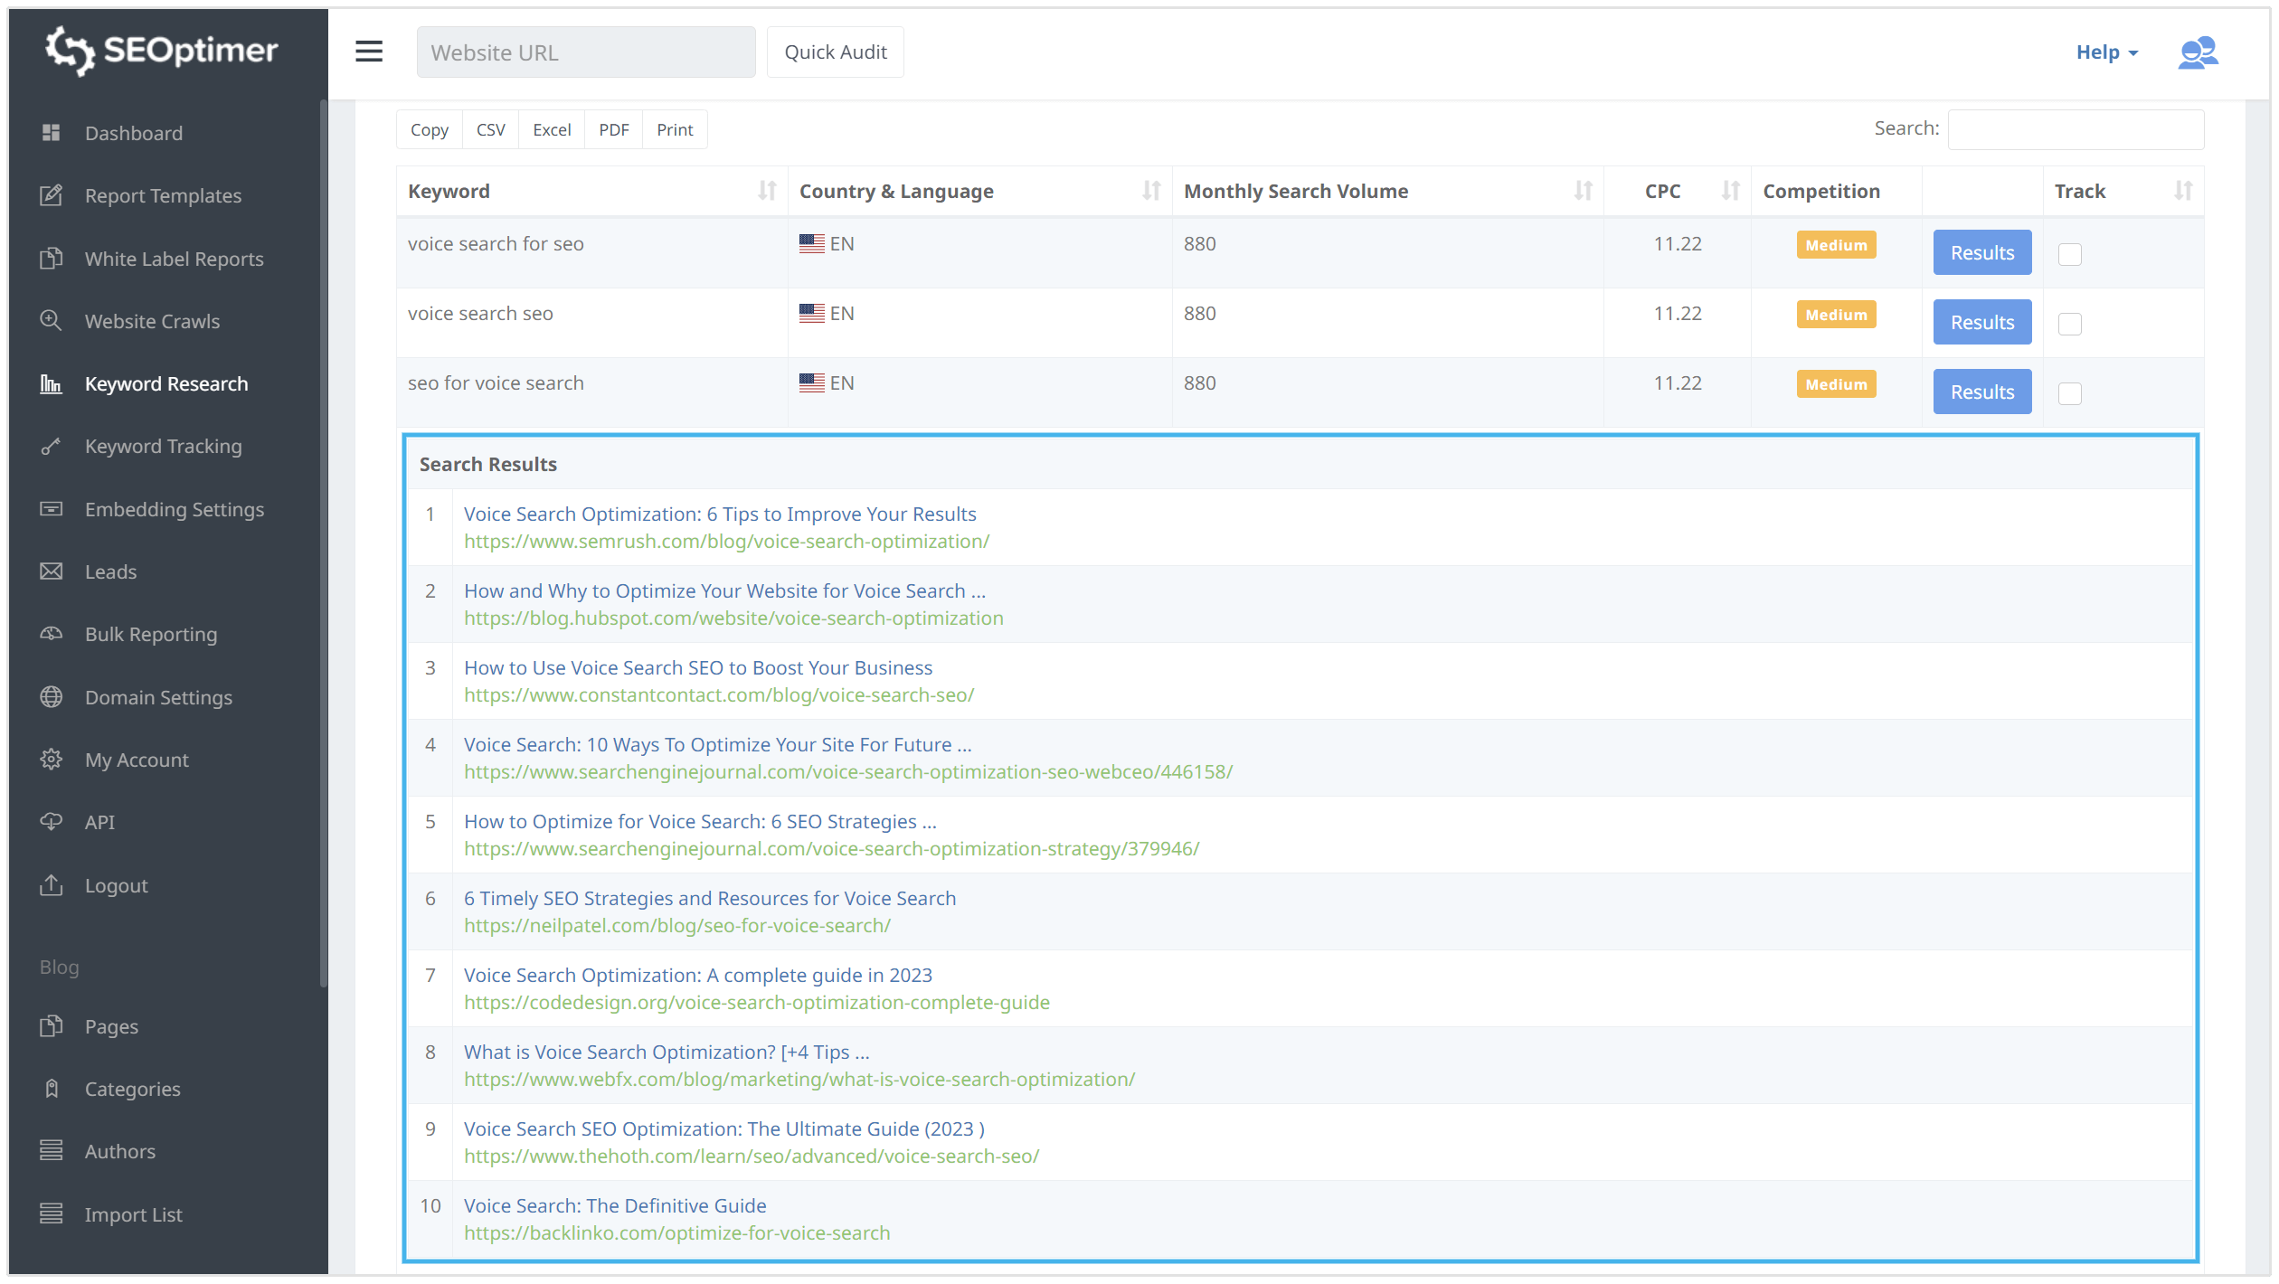Open Keyword Research panel
Viewport: 2279px width, 1284px height.
click(x=165, y=382)
